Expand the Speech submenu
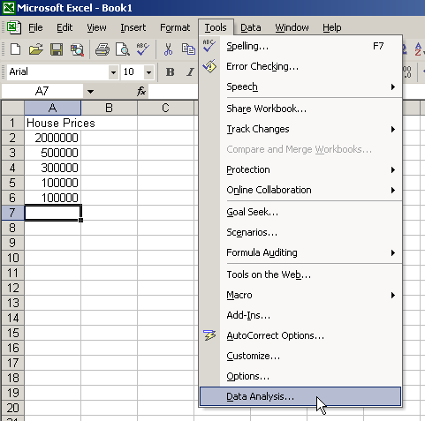Screen dimensions: 425x421 tap(392, 86)
